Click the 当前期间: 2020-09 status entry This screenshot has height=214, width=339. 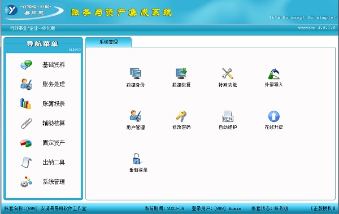[164, 208]
